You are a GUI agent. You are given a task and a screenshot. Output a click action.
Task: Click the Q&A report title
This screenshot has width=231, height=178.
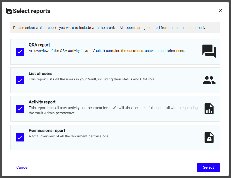39,45
